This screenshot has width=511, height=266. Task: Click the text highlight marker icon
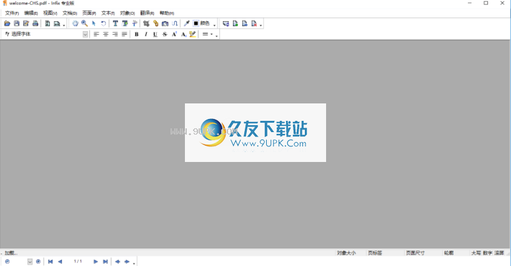pyautogui.click(x=192, y=34)
